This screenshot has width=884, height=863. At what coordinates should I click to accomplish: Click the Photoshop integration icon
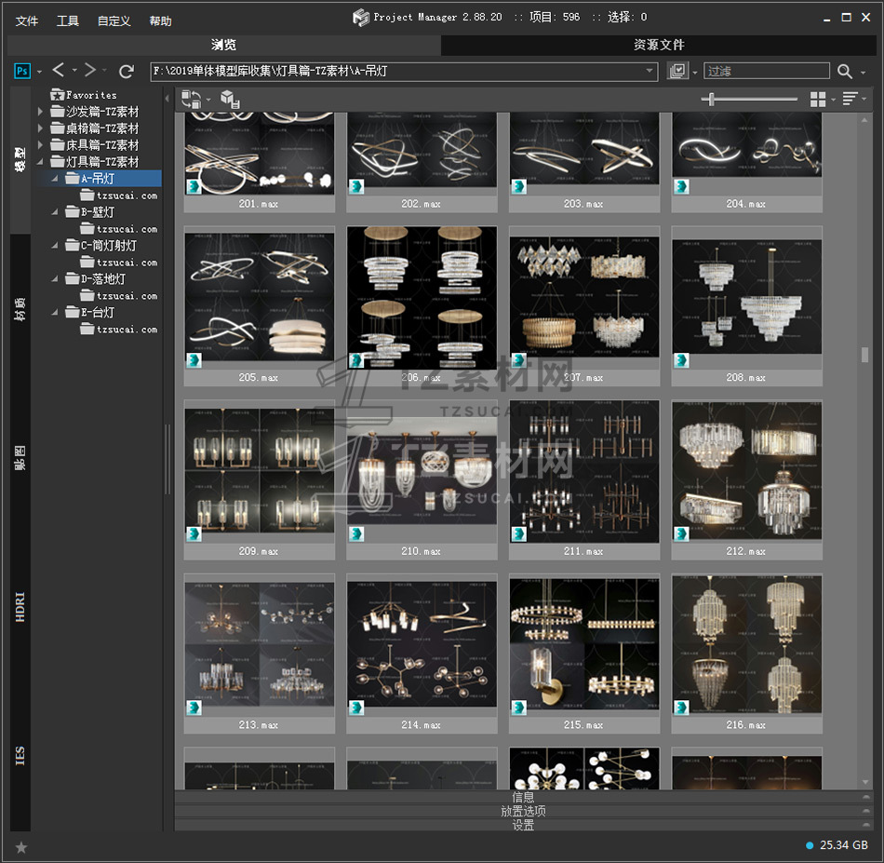(22, 71)
